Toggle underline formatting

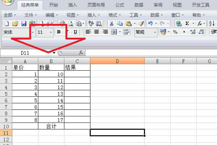[75, 32]
